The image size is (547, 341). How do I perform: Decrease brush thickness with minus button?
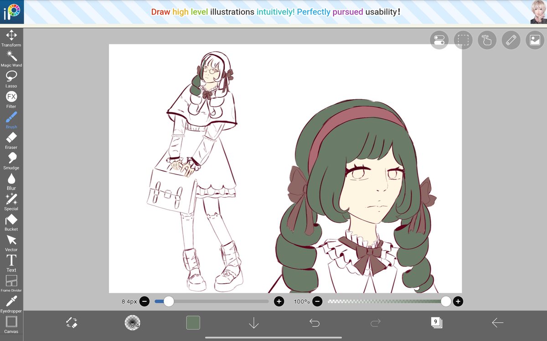[144, 301]
